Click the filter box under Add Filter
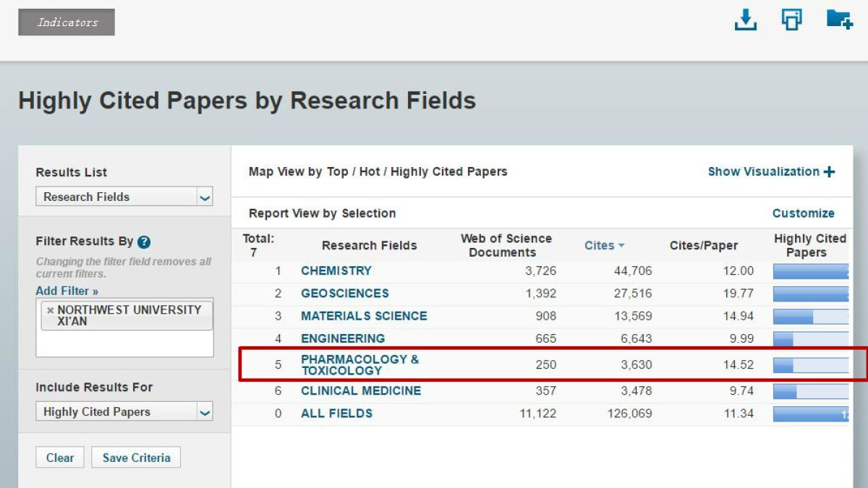868x488 pixels. (x=124, y=328)
